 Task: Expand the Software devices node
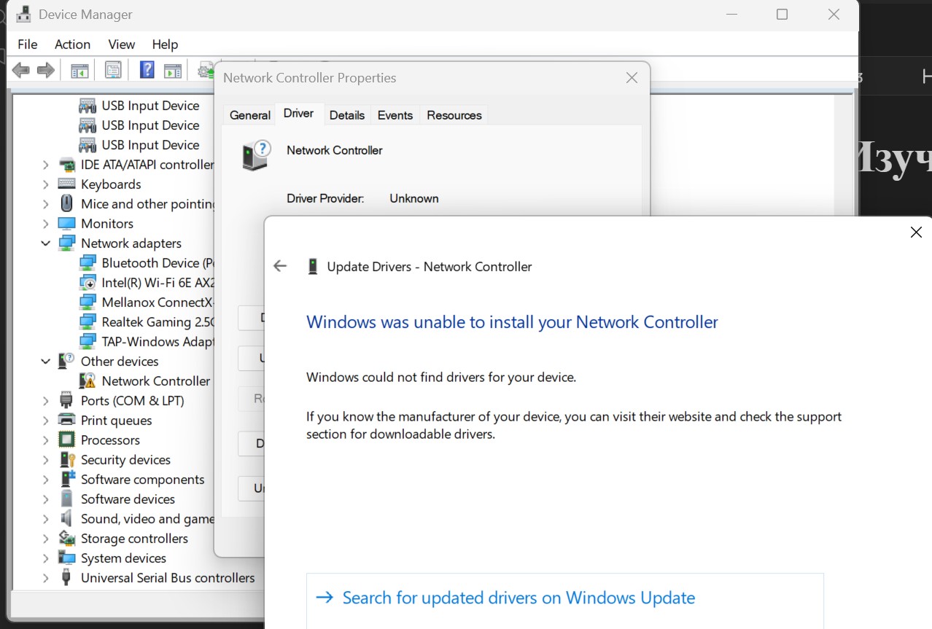point(46,499)
